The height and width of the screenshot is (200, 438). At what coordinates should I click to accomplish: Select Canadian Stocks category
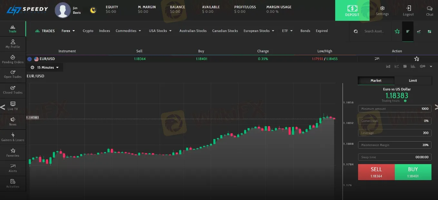(x=225, y=31)
